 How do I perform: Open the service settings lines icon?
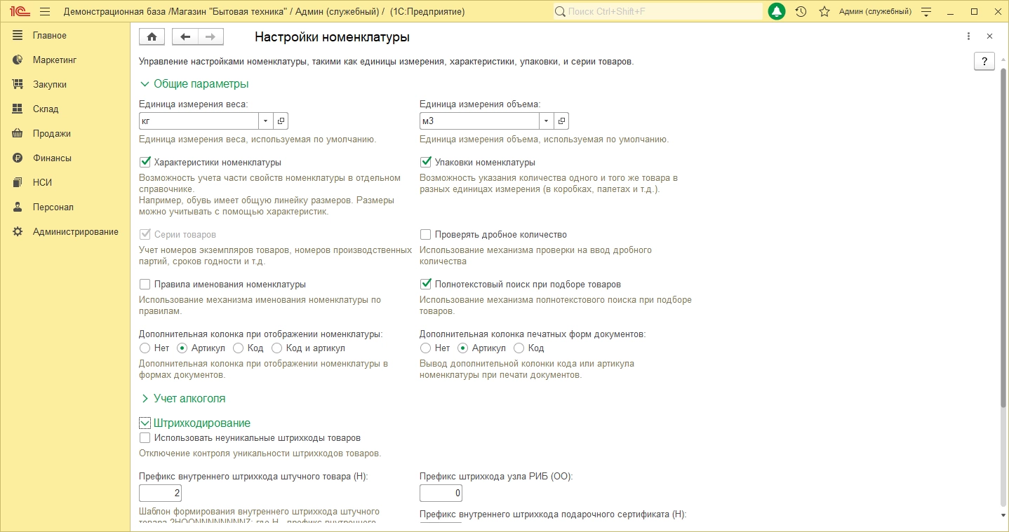click(926, 11)
